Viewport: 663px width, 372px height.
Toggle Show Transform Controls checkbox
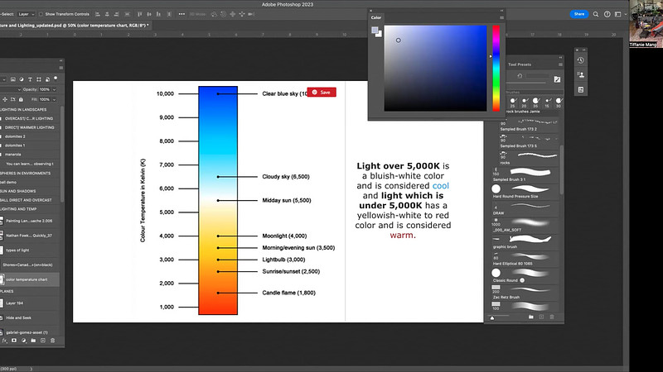(41, 14)
